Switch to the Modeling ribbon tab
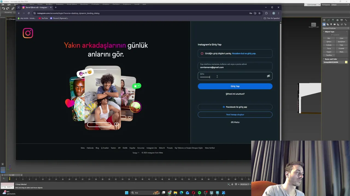Image resolution: width=350 pixels, height=196 pixels. click(x=8, y=12)
